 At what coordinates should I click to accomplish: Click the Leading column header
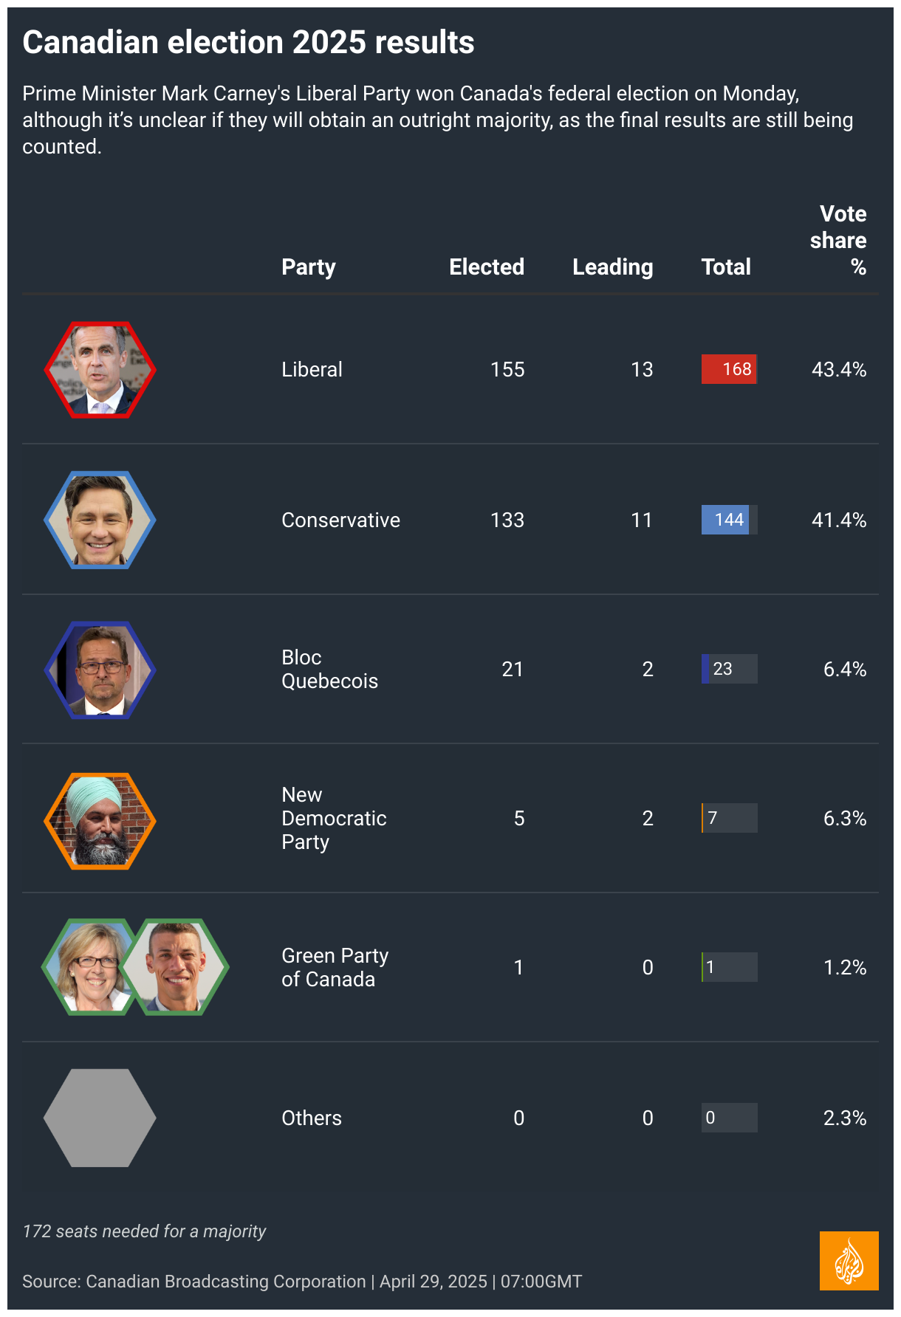[x=612, y=267]
